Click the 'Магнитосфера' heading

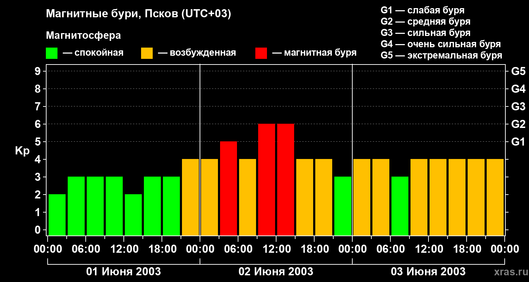[83, 36]
